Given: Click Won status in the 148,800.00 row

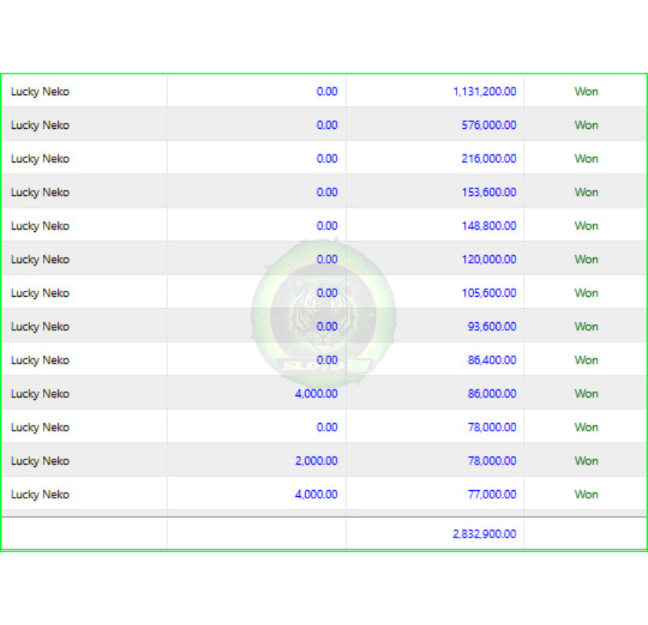Looking at the screenshot, I should [x=586, y=226].
